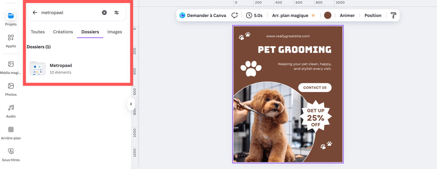
Task: Click the Dossiers (1) heading
Action: 39,47
